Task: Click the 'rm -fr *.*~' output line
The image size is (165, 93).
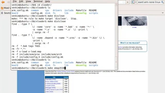Action: [19, 49]
